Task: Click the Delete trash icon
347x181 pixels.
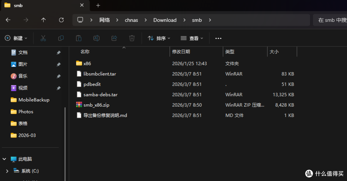Action: (x=132, y=38)
